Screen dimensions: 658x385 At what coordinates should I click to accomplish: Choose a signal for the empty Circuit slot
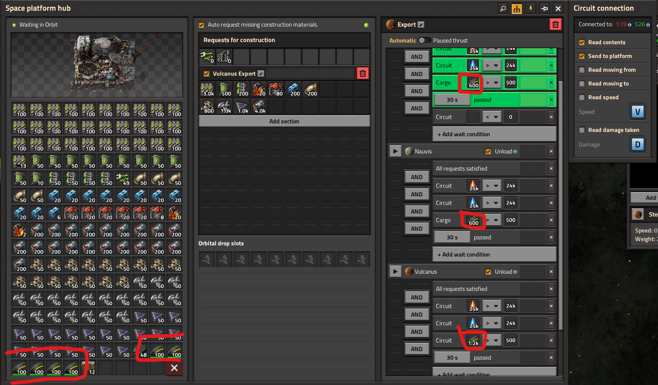point(473,117)
